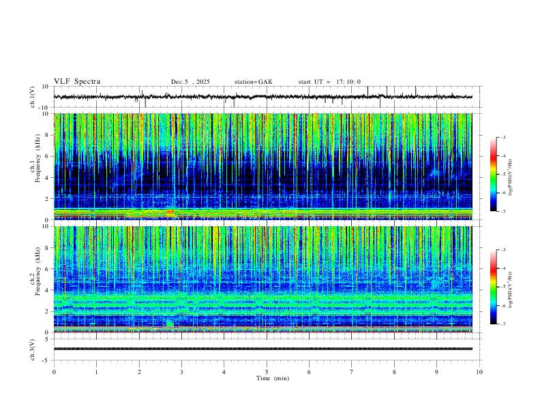Click the "-5" label on ch.1 color scale

pyautogui.click(x=503, y=174)
